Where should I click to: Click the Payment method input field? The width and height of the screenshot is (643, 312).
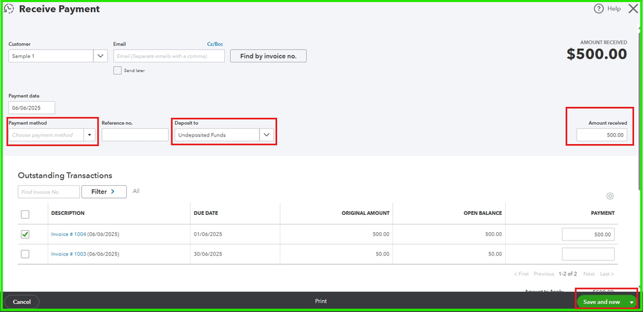46,134
